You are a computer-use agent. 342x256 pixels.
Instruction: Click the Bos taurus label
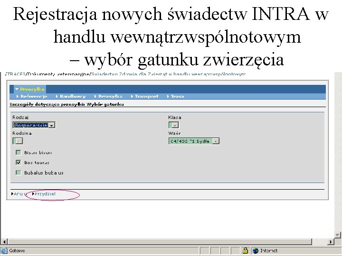pos(37,163)
